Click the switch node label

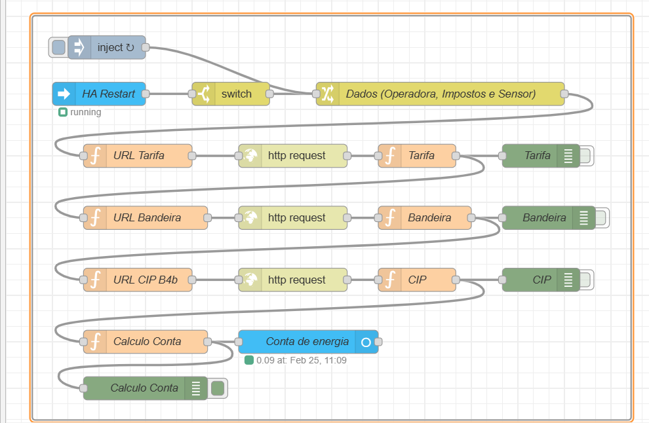[237, 94]
